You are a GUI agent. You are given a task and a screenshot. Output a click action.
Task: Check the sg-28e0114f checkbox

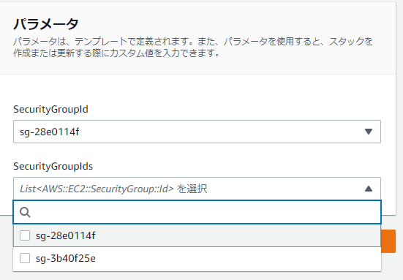click(x=25, y=235)
